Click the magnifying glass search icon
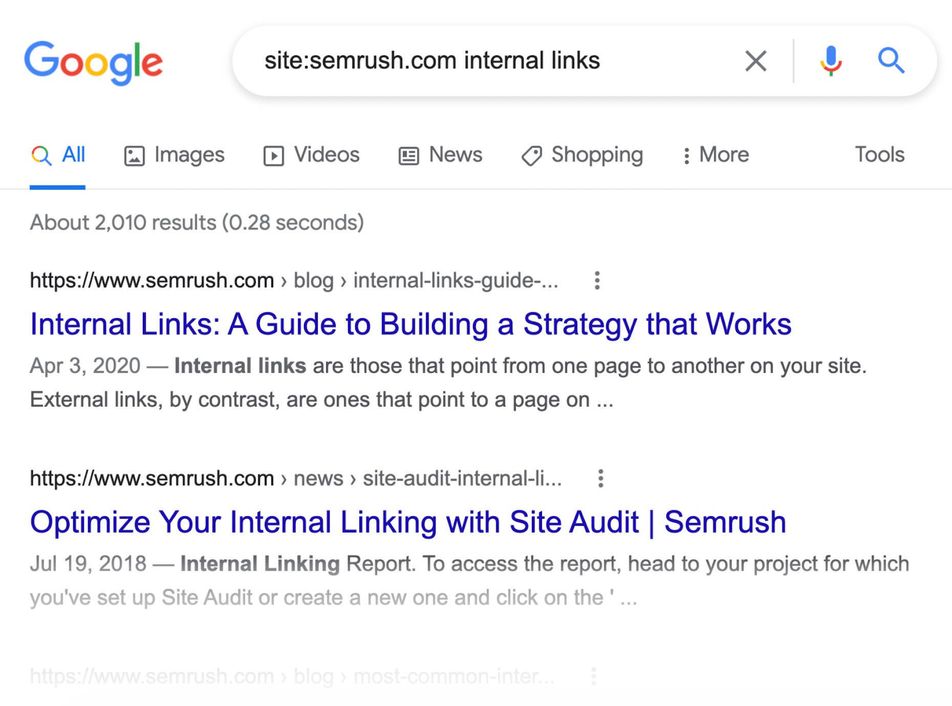Image resolution: width=952 pixels, height=706 pixels. tap(891, 60)
